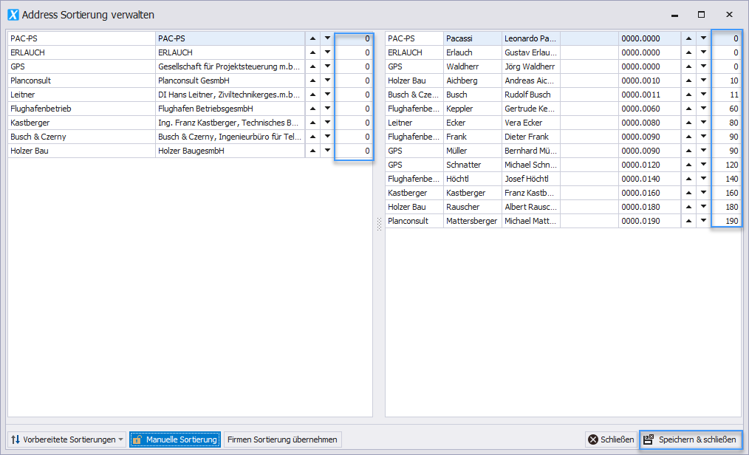
Task: Select Höchtl contact row
Action: coord(472,179)
